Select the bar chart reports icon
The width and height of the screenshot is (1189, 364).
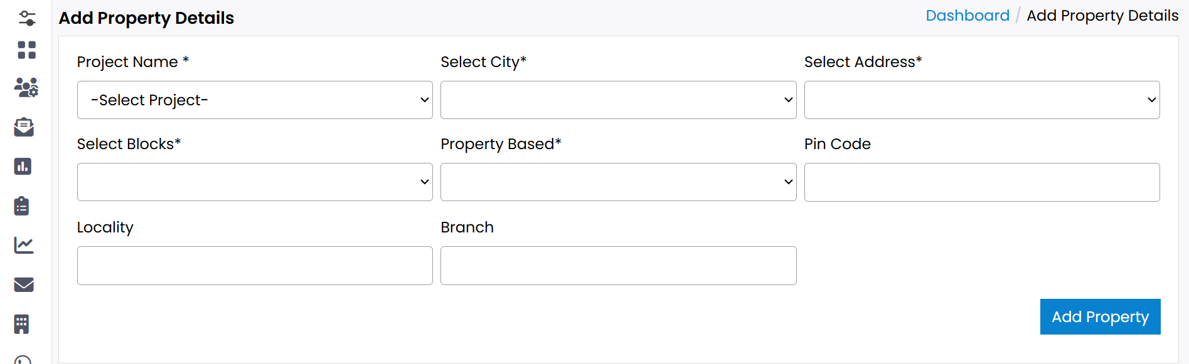coord(24,167)
